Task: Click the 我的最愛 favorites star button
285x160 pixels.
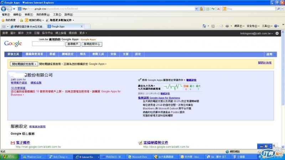Action: (x=9, y=20)
